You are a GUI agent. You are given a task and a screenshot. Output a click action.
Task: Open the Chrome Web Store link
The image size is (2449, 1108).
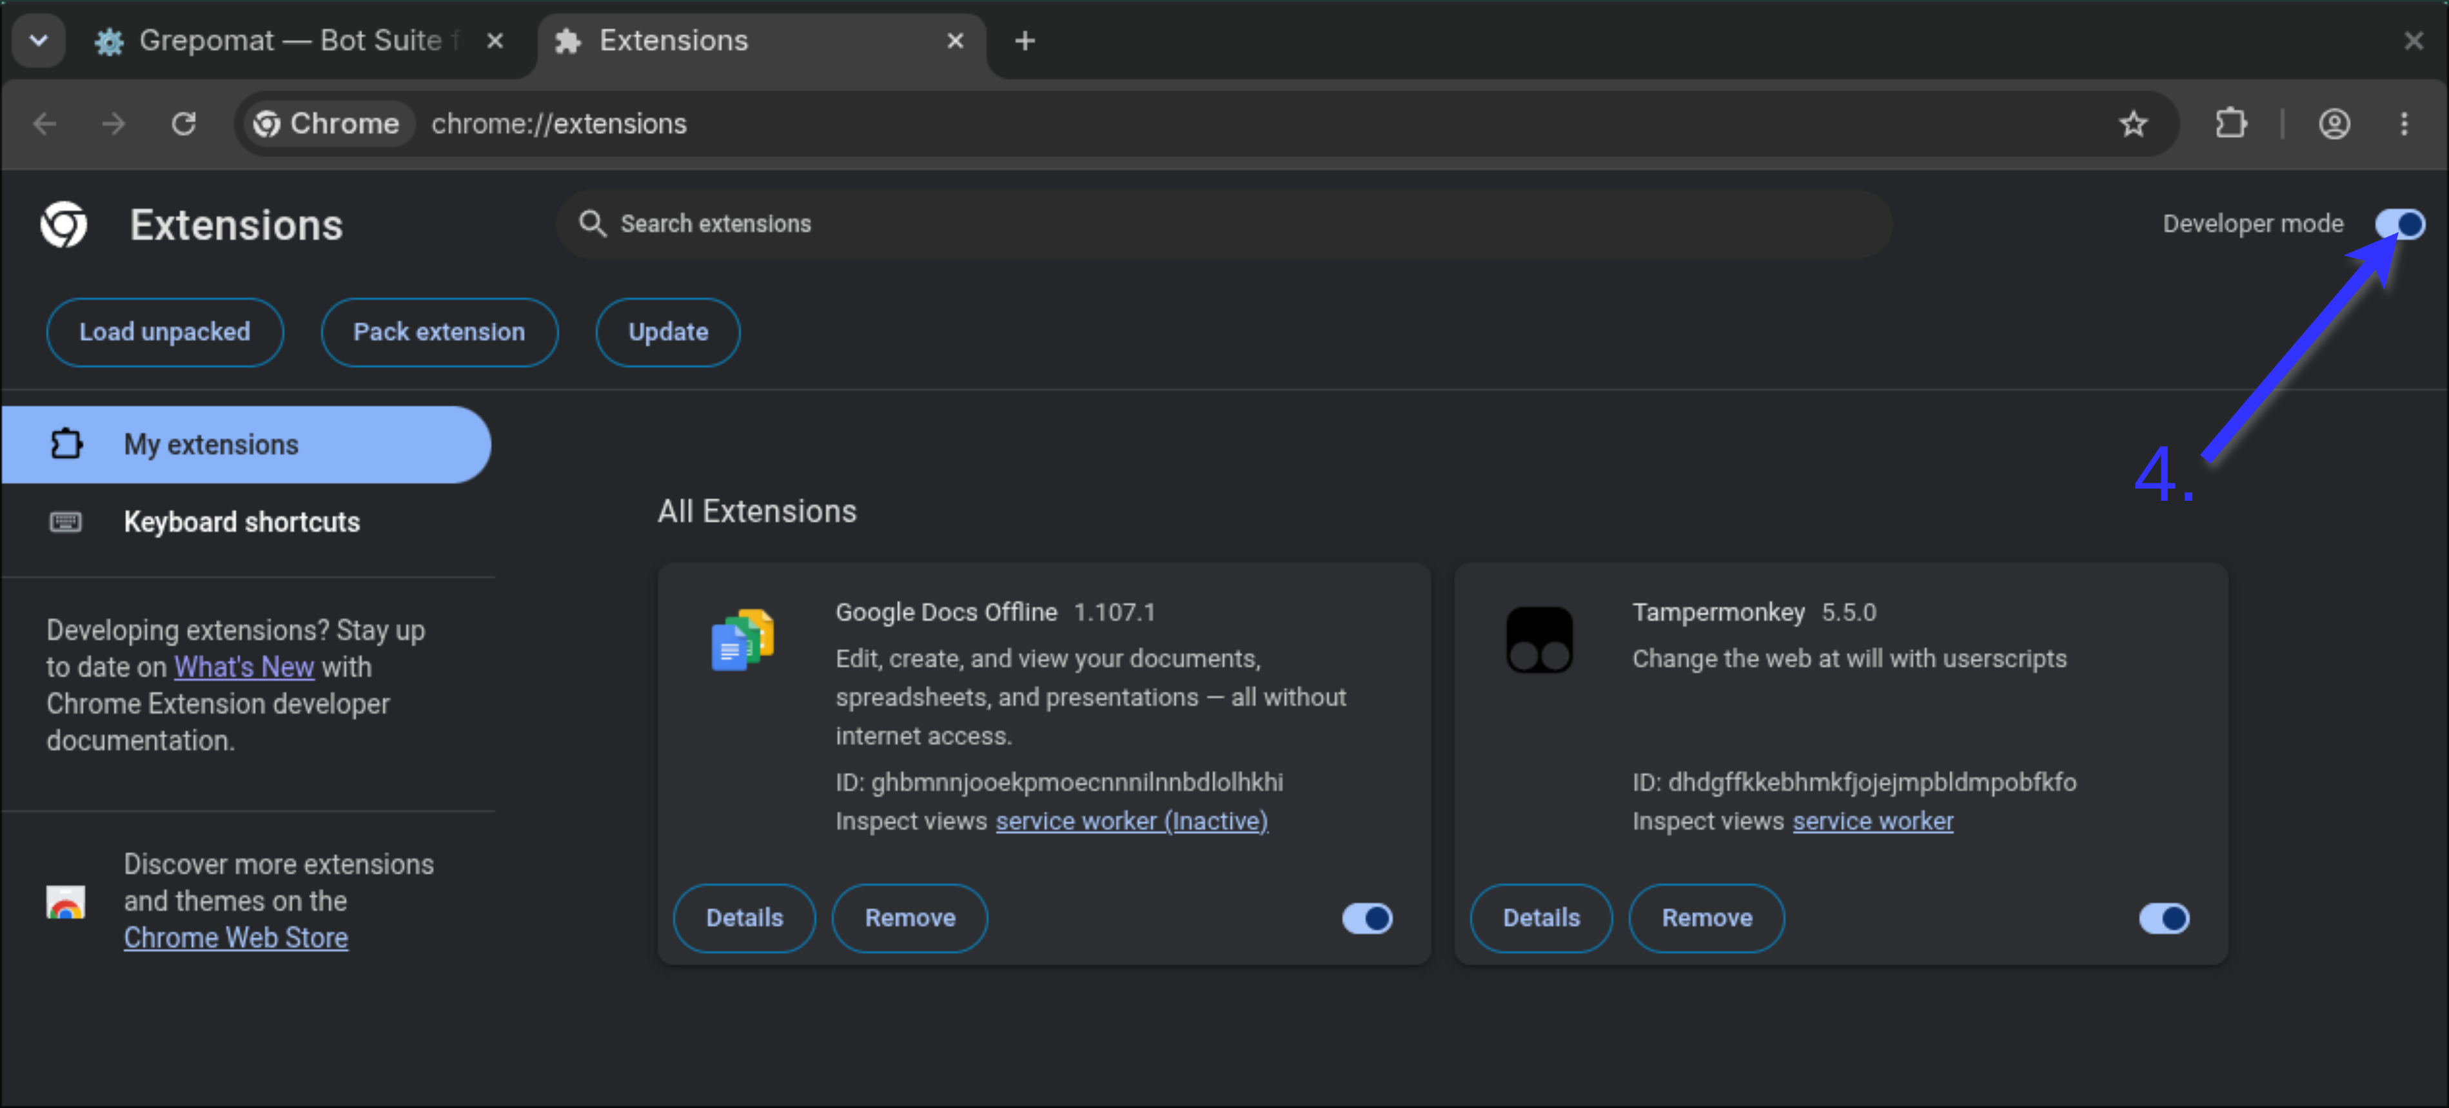[x=236, y=938]
